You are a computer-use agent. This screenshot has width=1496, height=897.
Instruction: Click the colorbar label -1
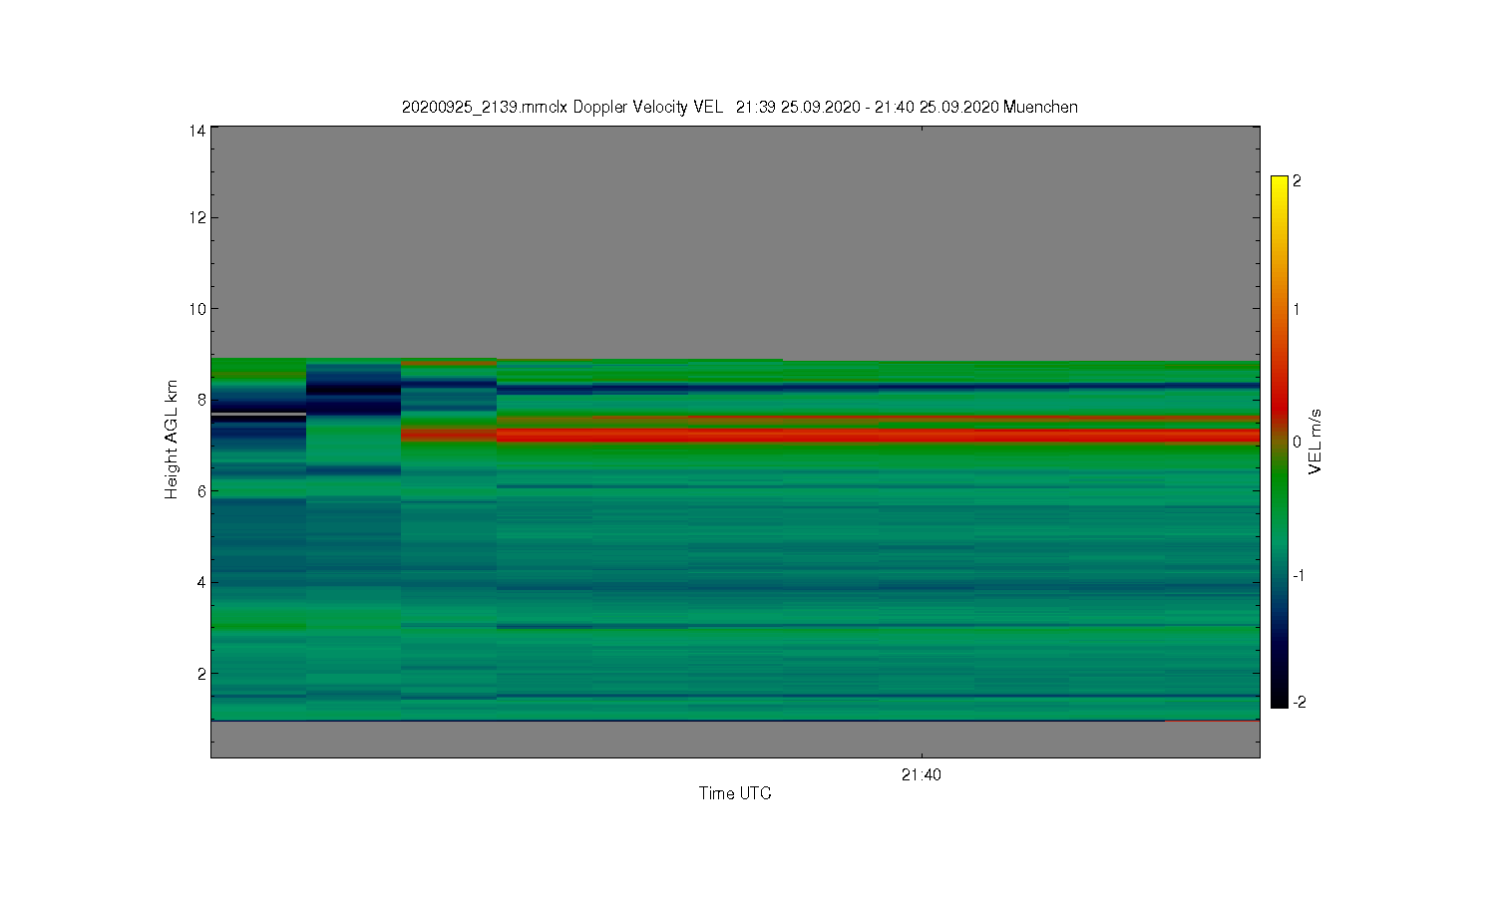pos(1299,575)
